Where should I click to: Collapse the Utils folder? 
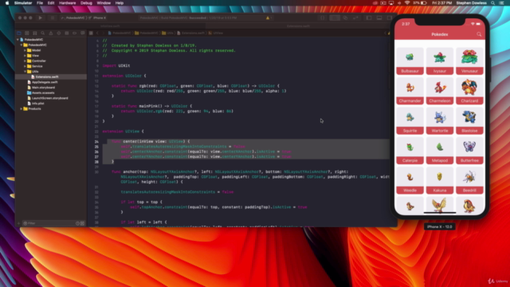(x=25, y=72)
